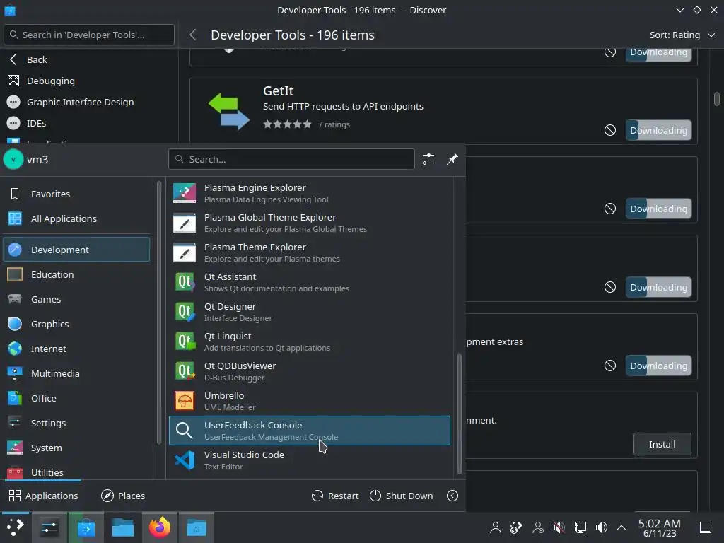The image size is (724, 543).
Task: Click Install button in Discover
Action: [x=662, y=444]
